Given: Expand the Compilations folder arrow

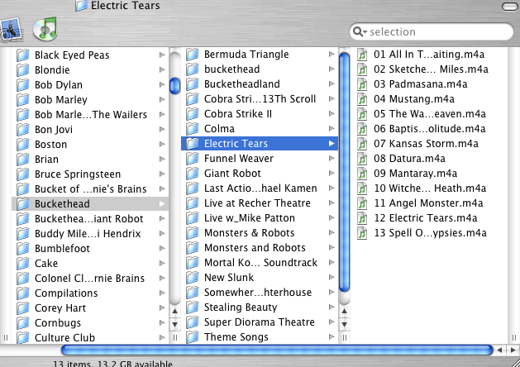Looking at the screenshot, I should pos(162,293).
